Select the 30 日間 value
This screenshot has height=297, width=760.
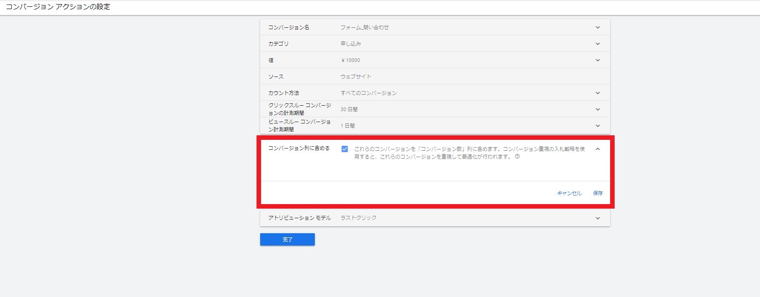(x=349, y=109)
